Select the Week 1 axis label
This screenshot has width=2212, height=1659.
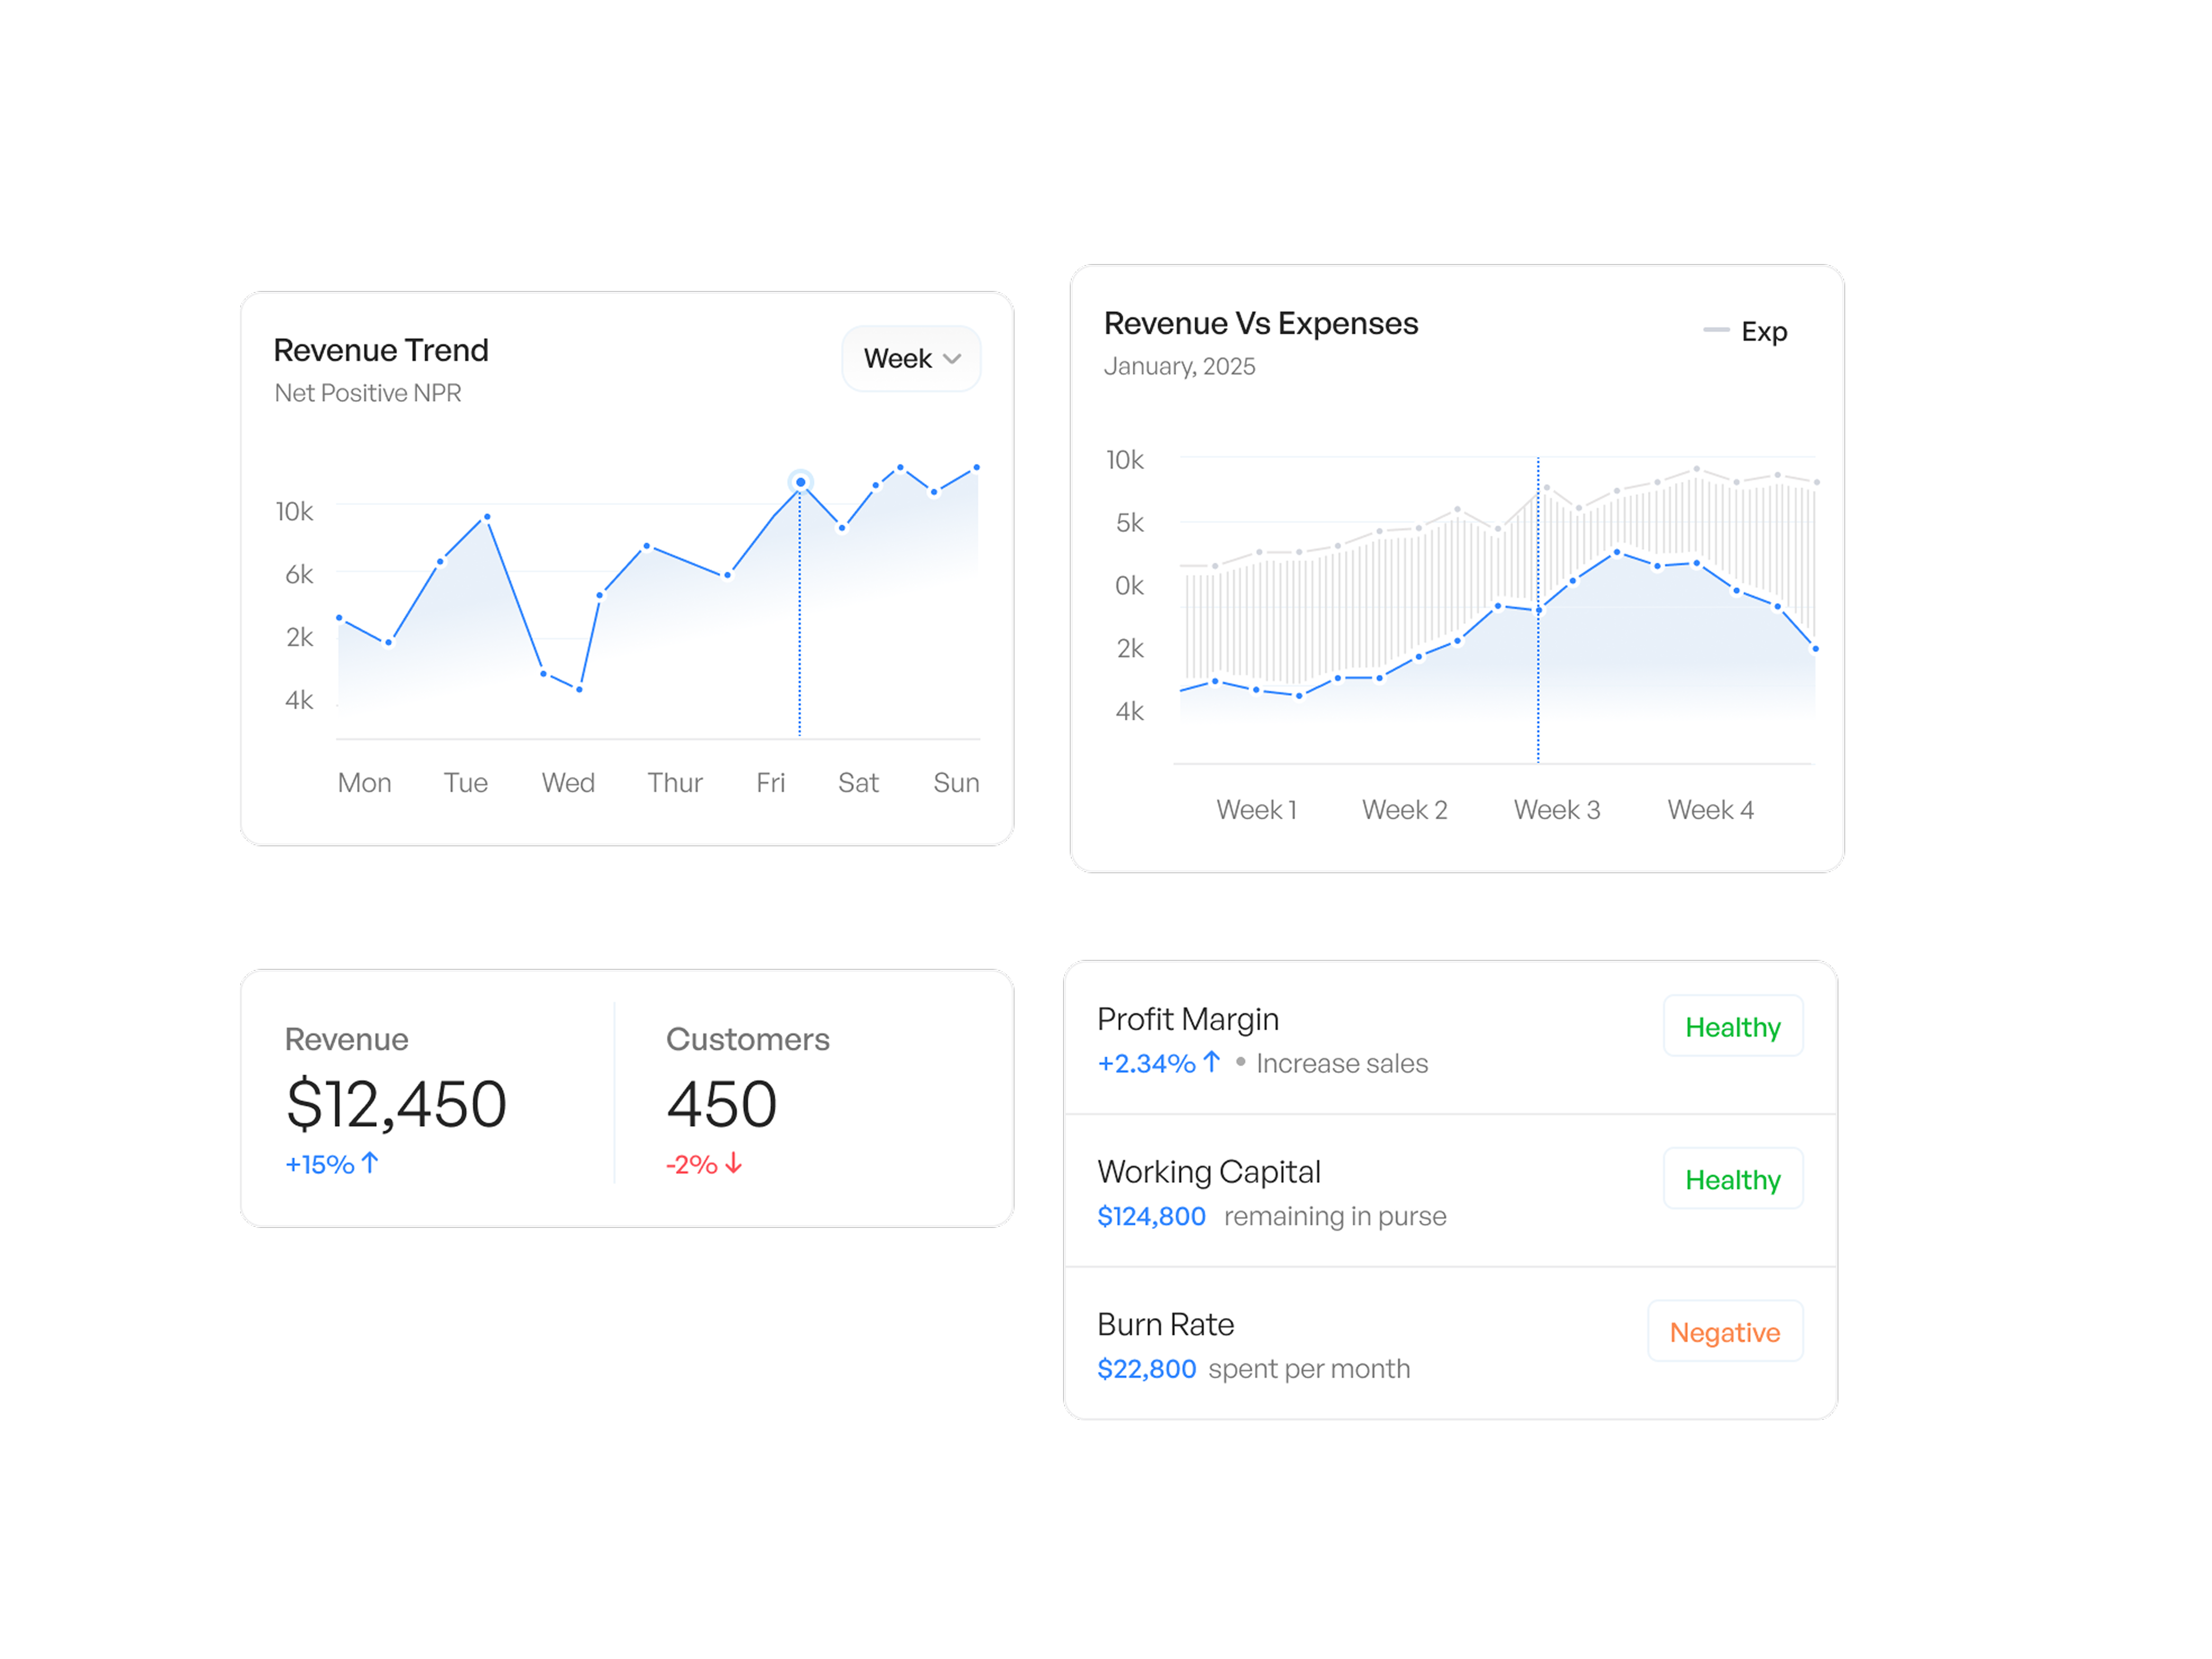[x=1256, y=810]
